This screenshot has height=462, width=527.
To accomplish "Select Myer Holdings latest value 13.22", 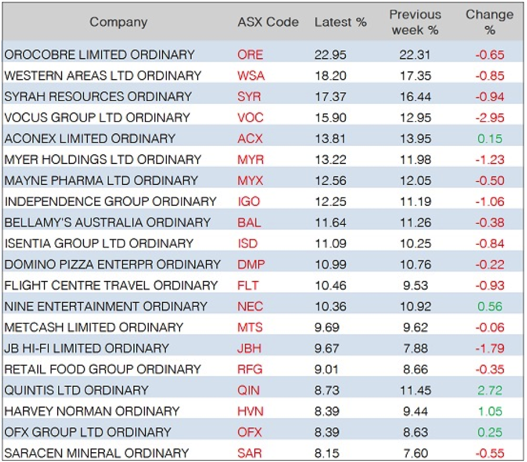I will [330, 160].
